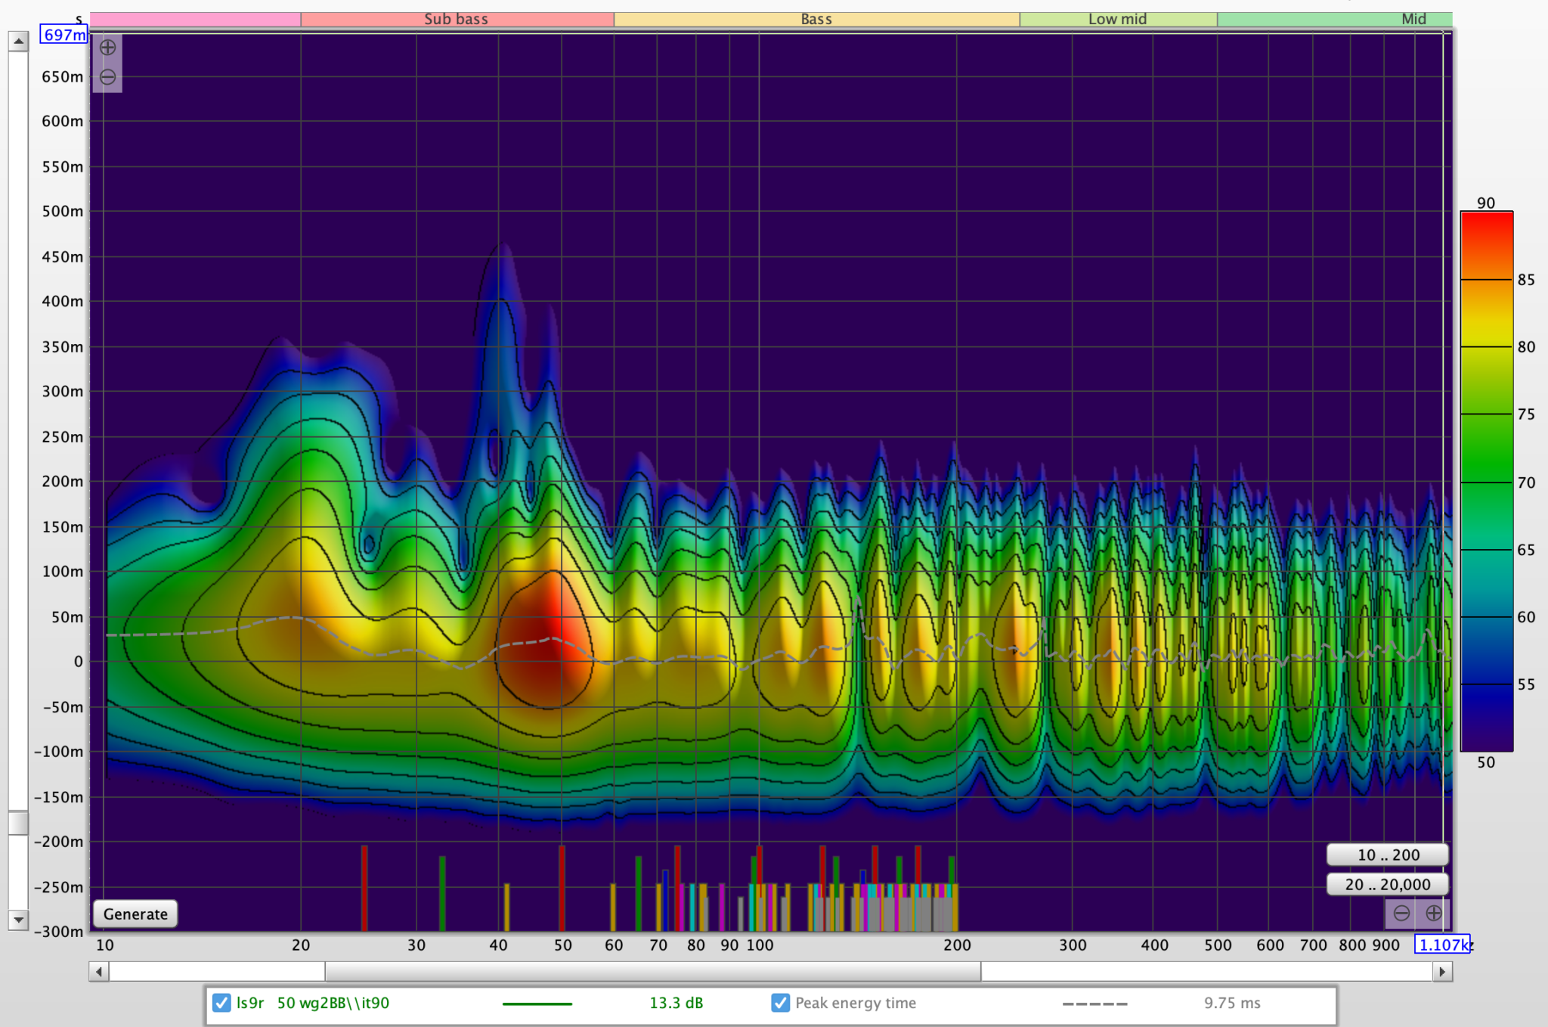The height and width of the screenshot is (1027, 1548).
Task: Apply the 20 .. 20,000 range preset
Action: 1386,884
